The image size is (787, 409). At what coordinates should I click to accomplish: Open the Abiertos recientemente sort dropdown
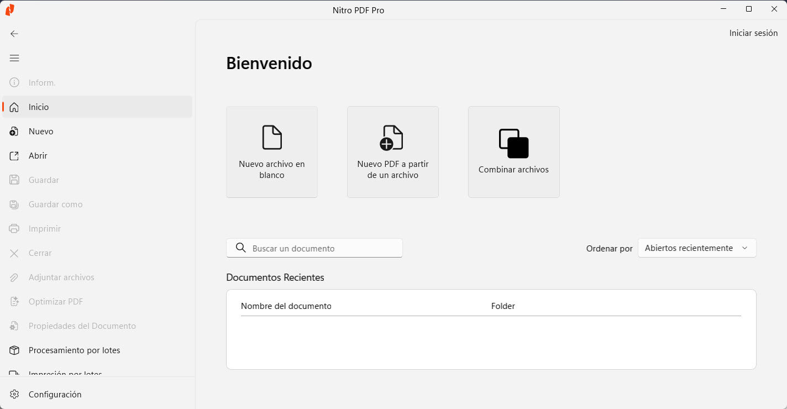coord(697,248)
